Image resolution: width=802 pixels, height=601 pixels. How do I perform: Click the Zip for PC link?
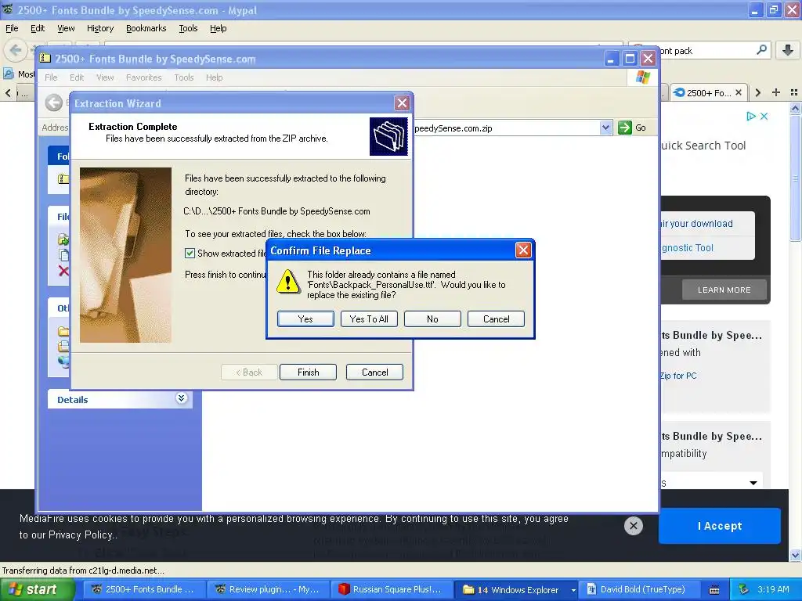[678, 376]
